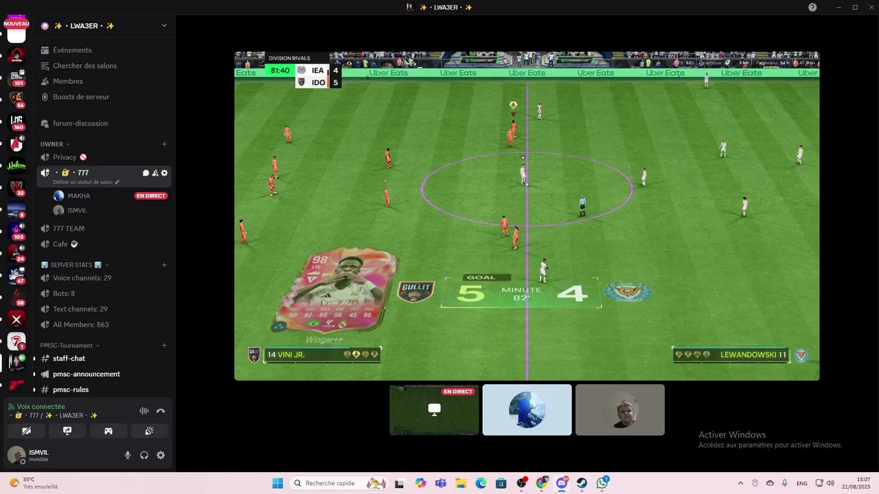Open the soundboard button

point(149,431)
